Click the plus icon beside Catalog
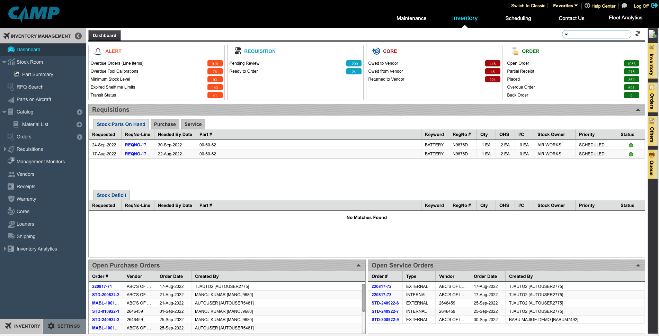659x336 pixels. pos(79,112)
